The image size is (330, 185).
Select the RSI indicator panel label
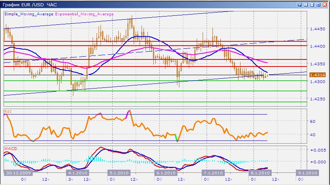coord(7,111)
